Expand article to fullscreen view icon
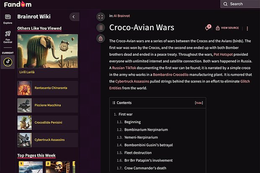260x173 pixels. [101, 17]
